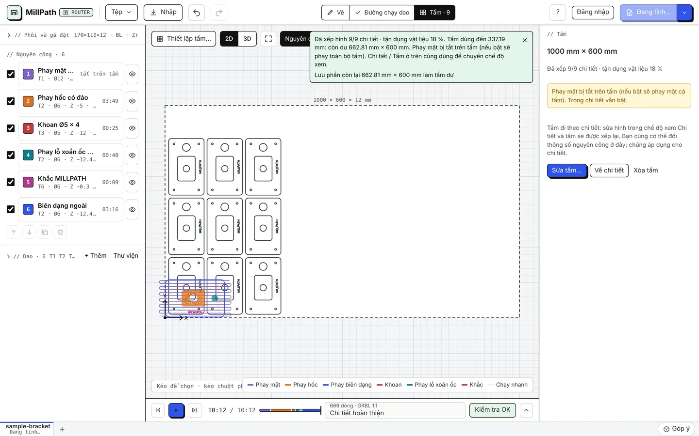
Task: Click the undo arrow icon
Action: tap(197, 13)
